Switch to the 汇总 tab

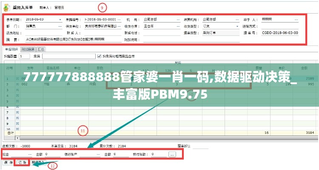(x=41, y=49)
